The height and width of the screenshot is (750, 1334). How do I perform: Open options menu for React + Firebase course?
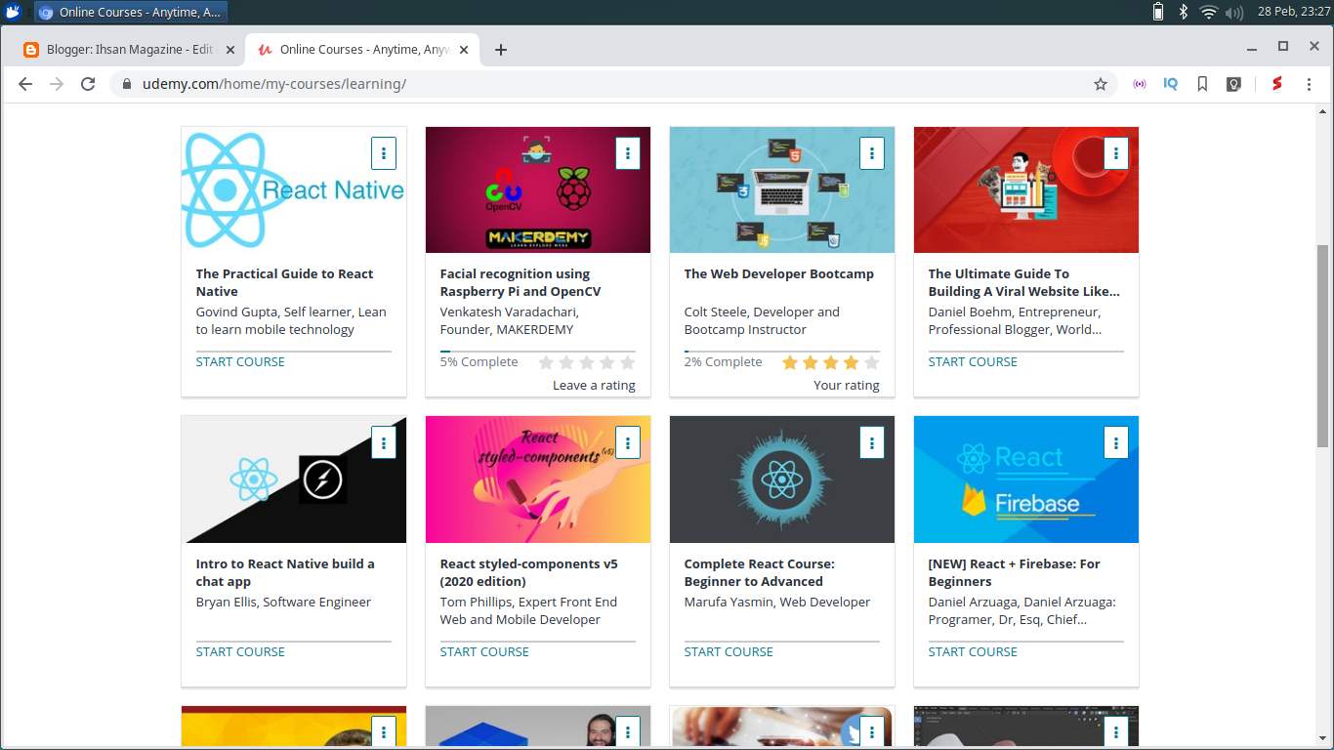(x=1115, y=443)
